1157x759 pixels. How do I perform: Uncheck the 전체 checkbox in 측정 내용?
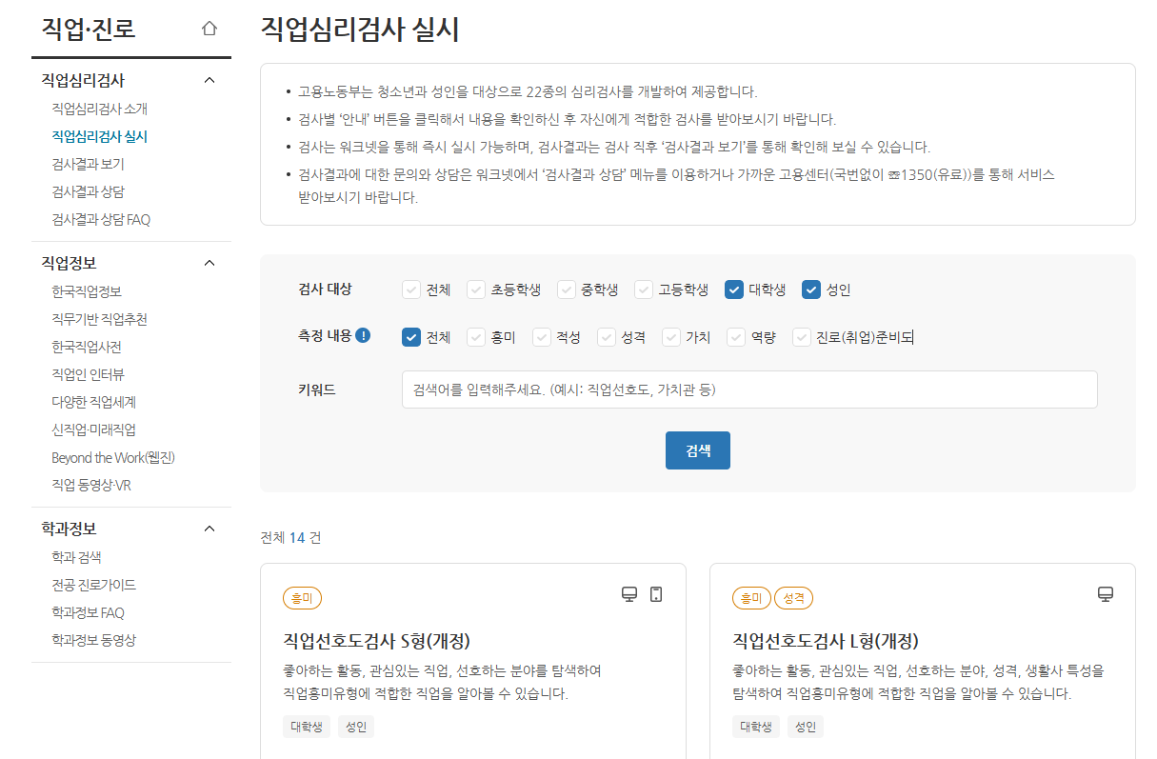411,336
